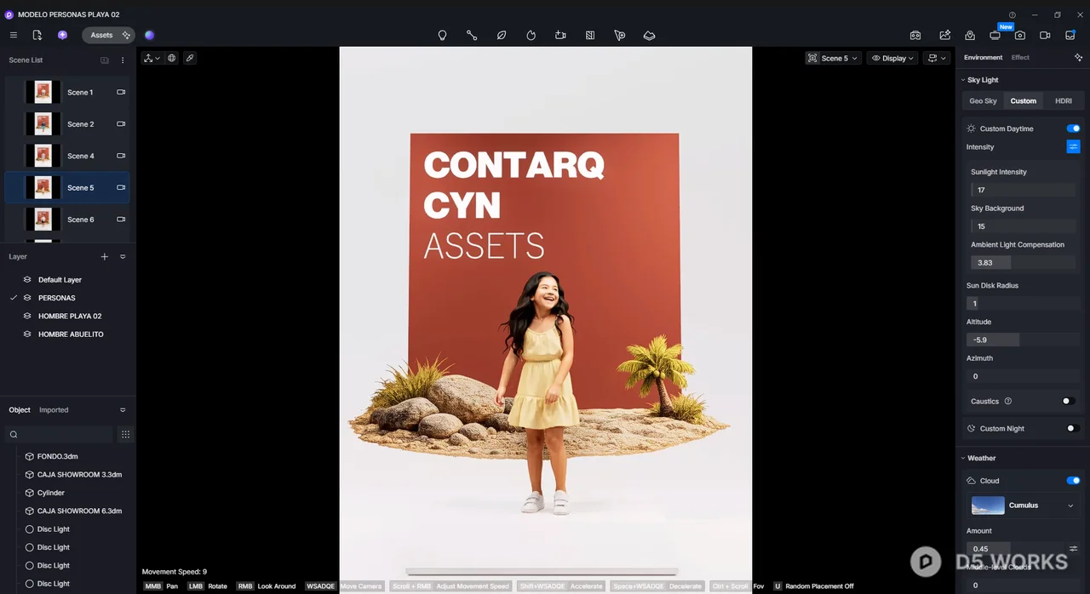The width and height of the screenshot is (1090, 594).
Task: Open the VR headset view icon
Action: coord(915,35)
